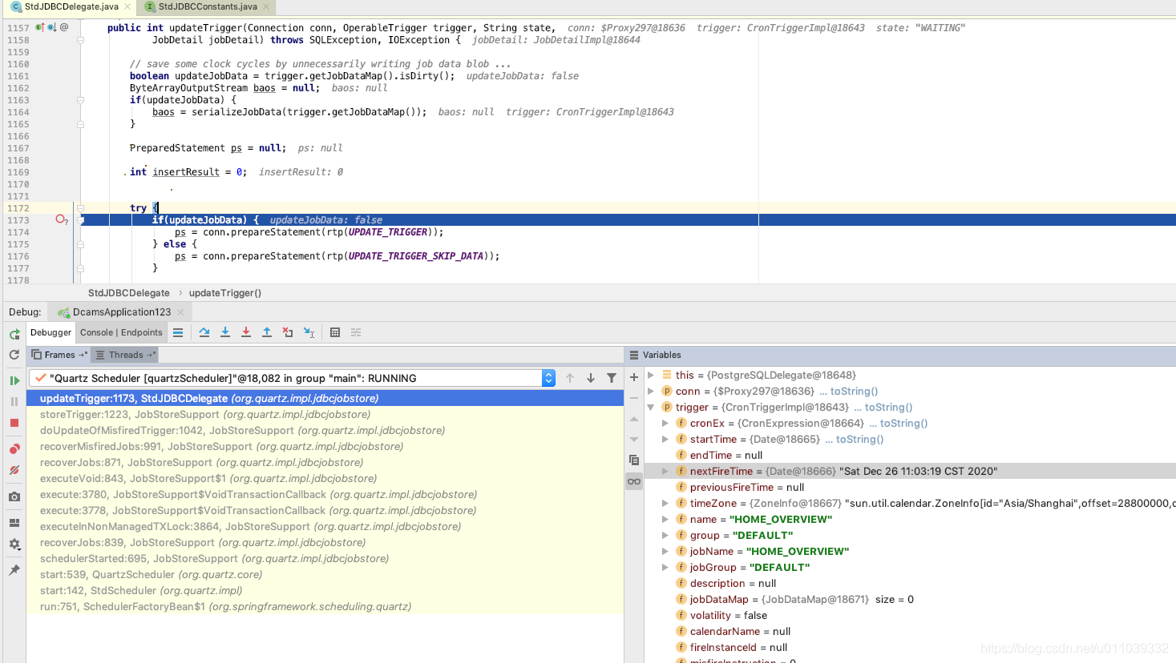Click updateTrigger() in the breadcrumb bar
This screenshot has height=663, width=1176.
coord(225,293)
